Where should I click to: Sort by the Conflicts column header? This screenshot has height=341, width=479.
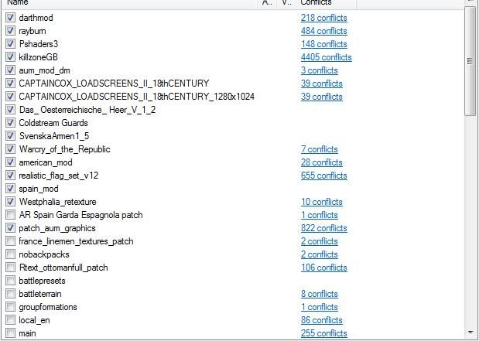(325, 3)
